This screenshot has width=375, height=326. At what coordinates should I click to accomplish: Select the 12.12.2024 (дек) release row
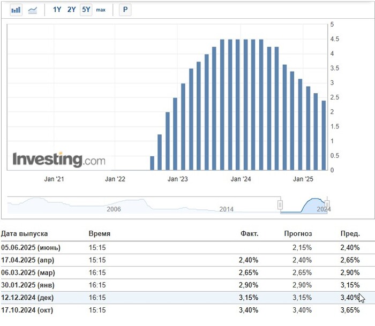point(187,298)
